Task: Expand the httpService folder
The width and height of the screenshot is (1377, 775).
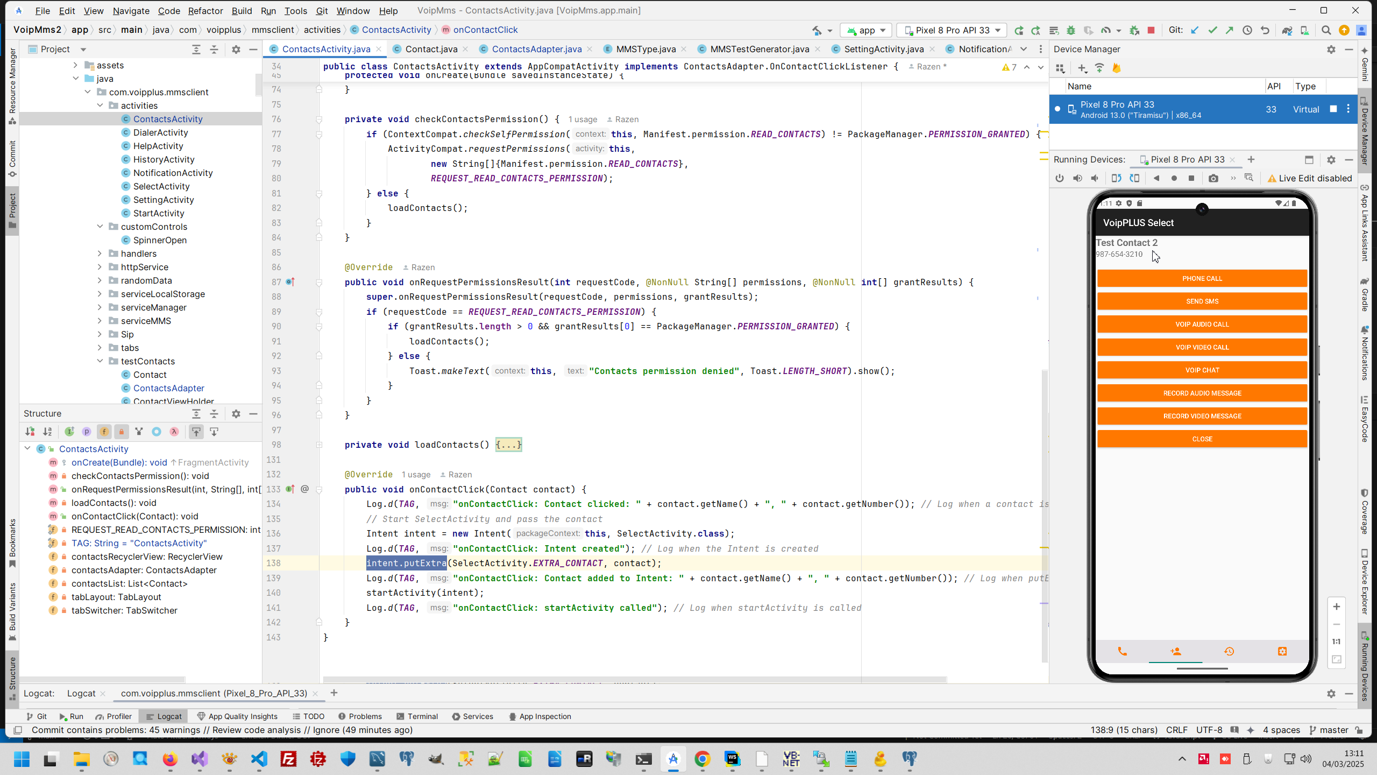Action: tap(100, 267)
